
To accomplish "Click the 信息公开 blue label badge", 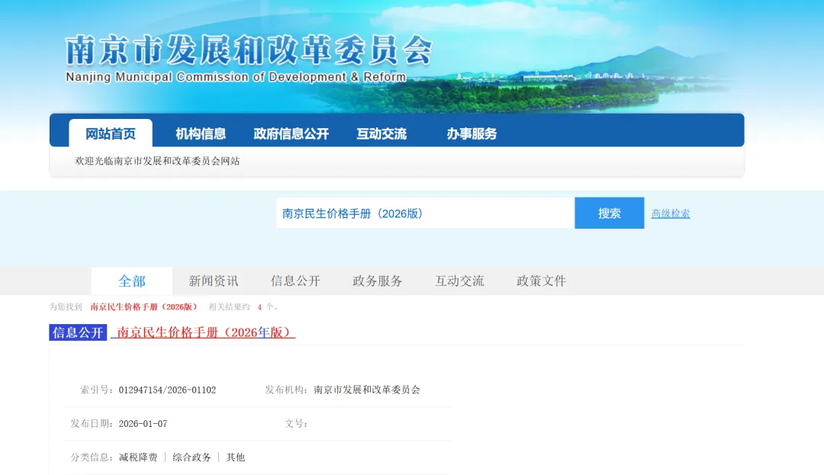I will (x=78, y=332).
